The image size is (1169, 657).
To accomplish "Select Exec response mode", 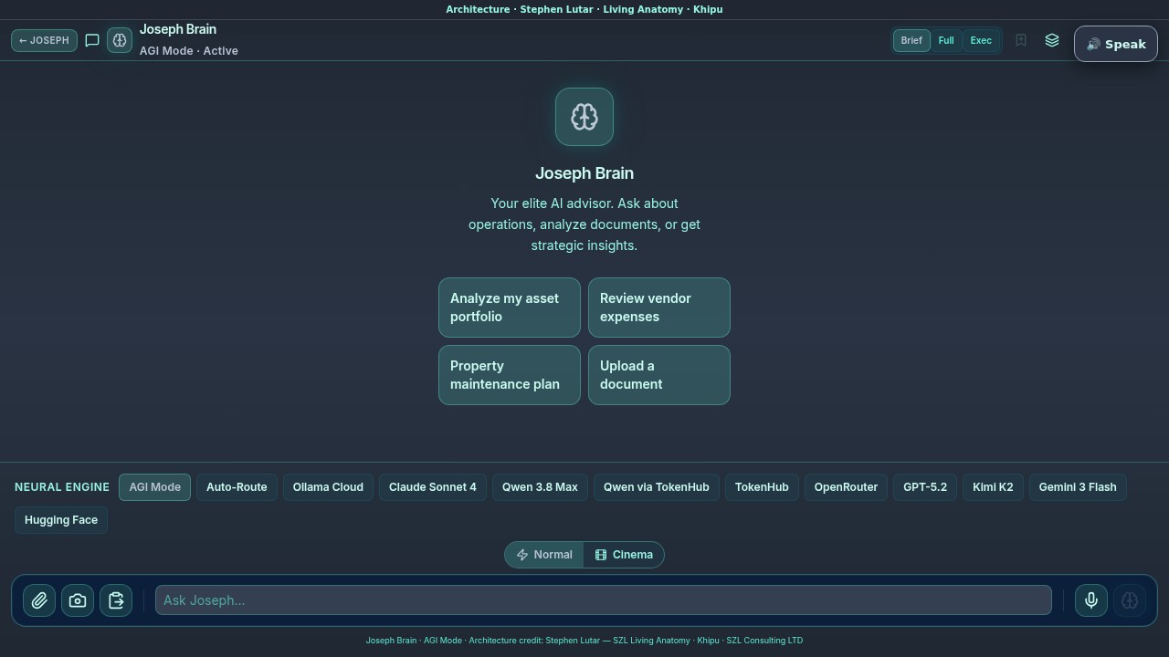I will (x=981, y=40).
